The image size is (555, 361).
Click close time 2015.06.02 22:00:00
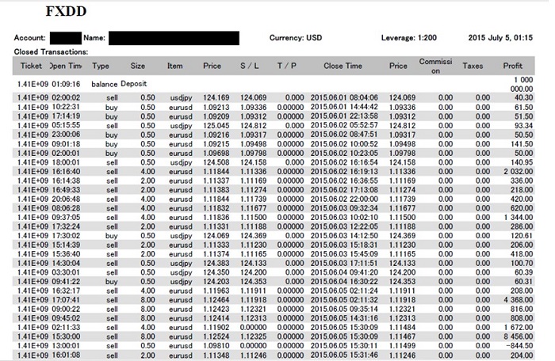click(x=344, y=199)
